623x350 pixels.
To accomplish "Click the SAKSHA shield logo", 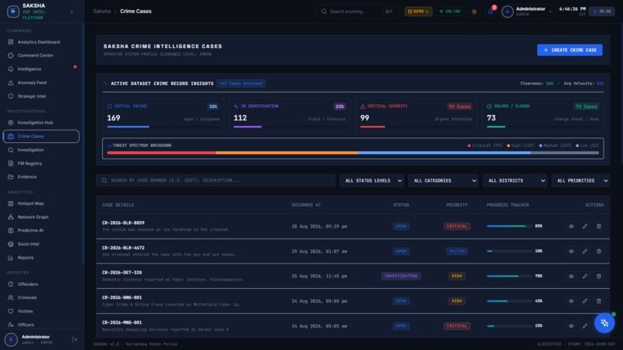I will tap(13, 12).
